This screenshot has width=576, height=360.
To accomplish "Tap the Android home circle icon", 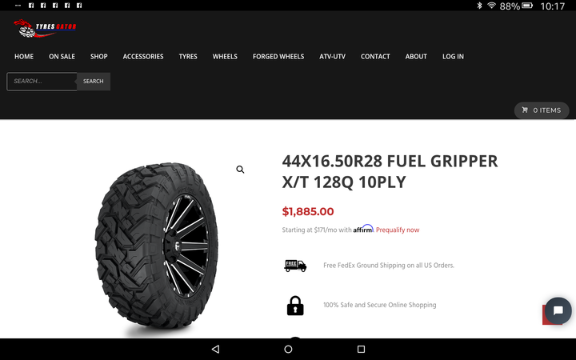I will pyautogui.click(x=288, y=349).
